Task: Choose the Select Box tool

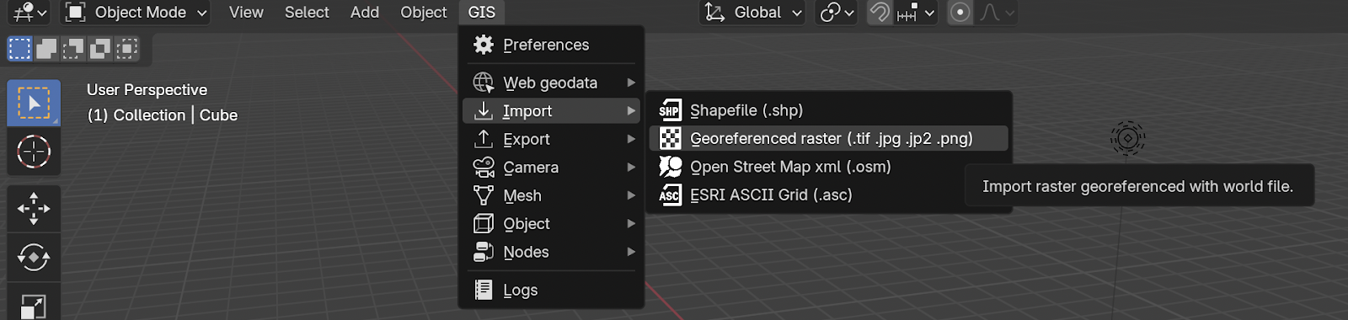Action: coord(34,103)
